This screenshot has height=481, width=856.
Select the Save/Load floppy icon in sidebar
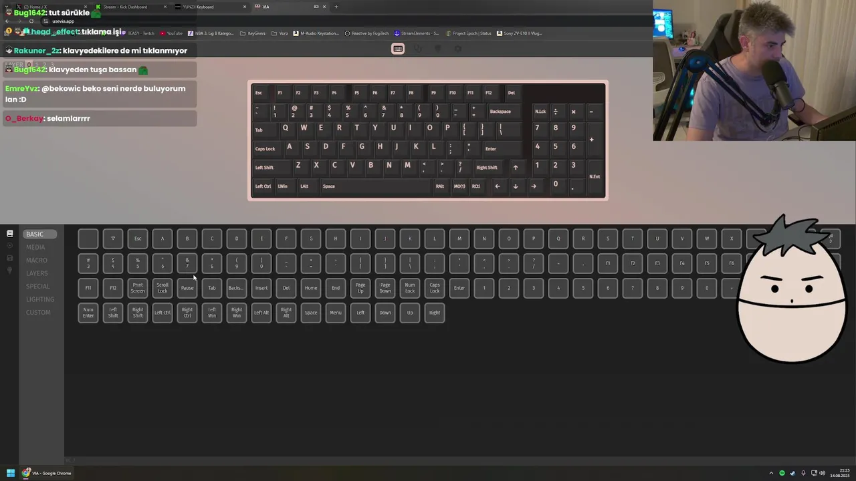pyautogui.click(x=9, y=258)
